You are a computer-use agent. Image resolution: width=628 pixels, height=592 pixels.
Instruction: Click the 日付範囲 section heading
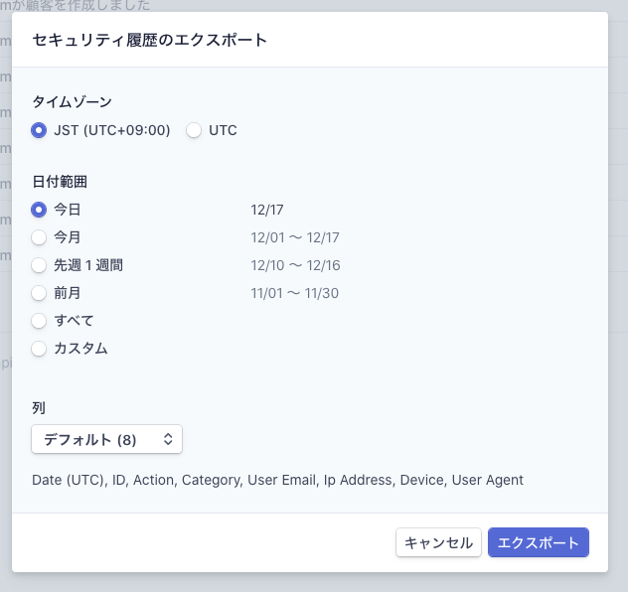[61, 182]
